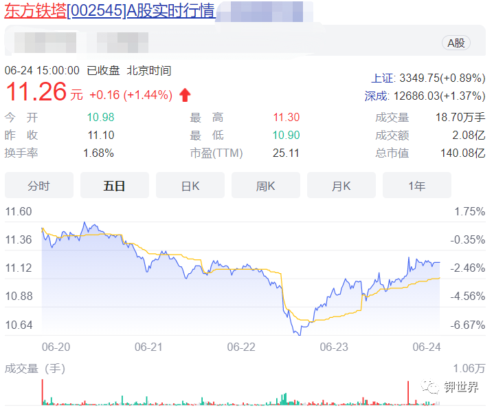
Task: Click the 1.75% percentage axis label
Action: pyautogui.click(x=470, y=211)
